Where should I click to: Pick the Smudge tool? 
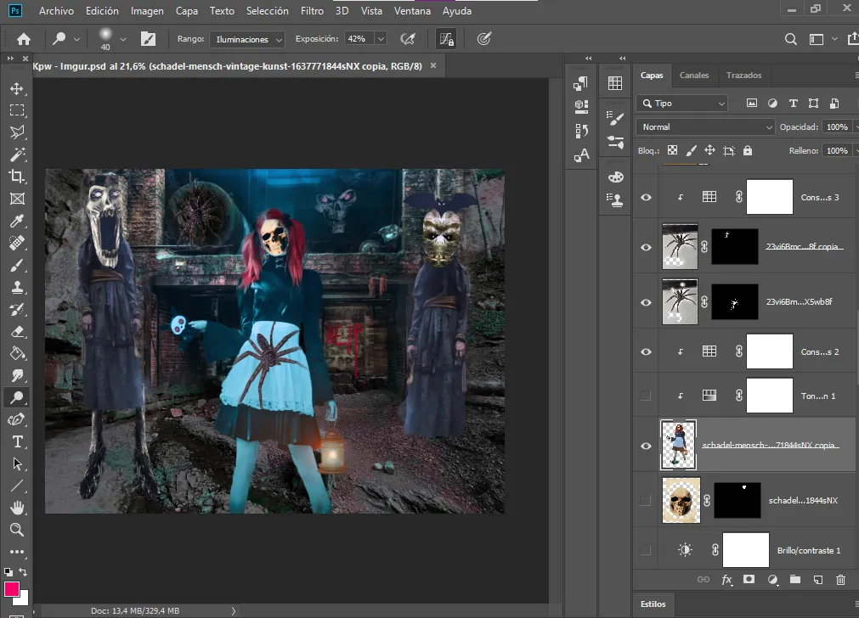click(x=17, y=375)
